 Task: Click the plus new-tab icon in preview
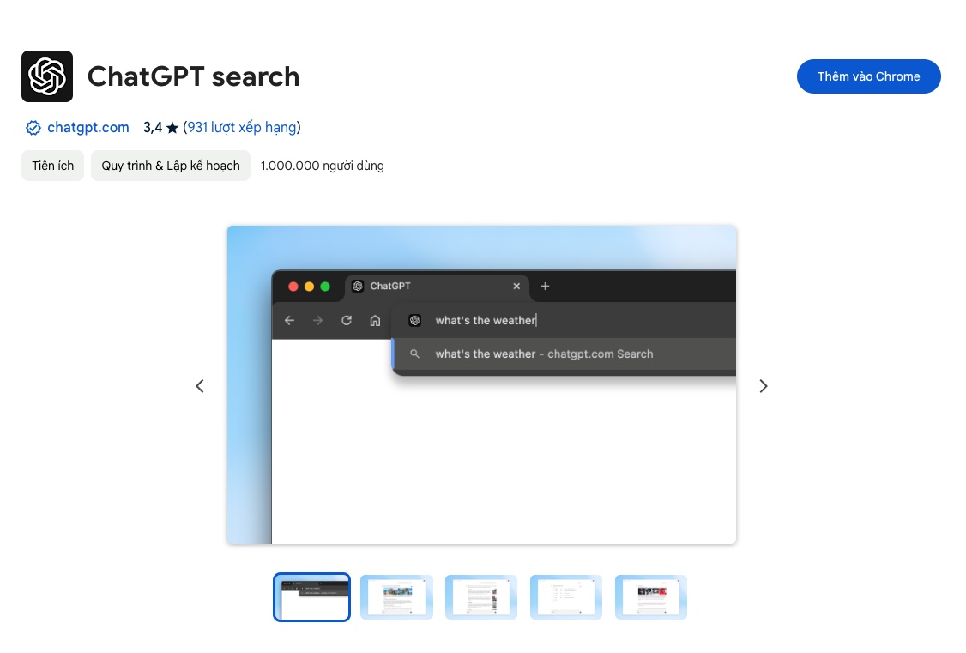(x=545, y=287)
